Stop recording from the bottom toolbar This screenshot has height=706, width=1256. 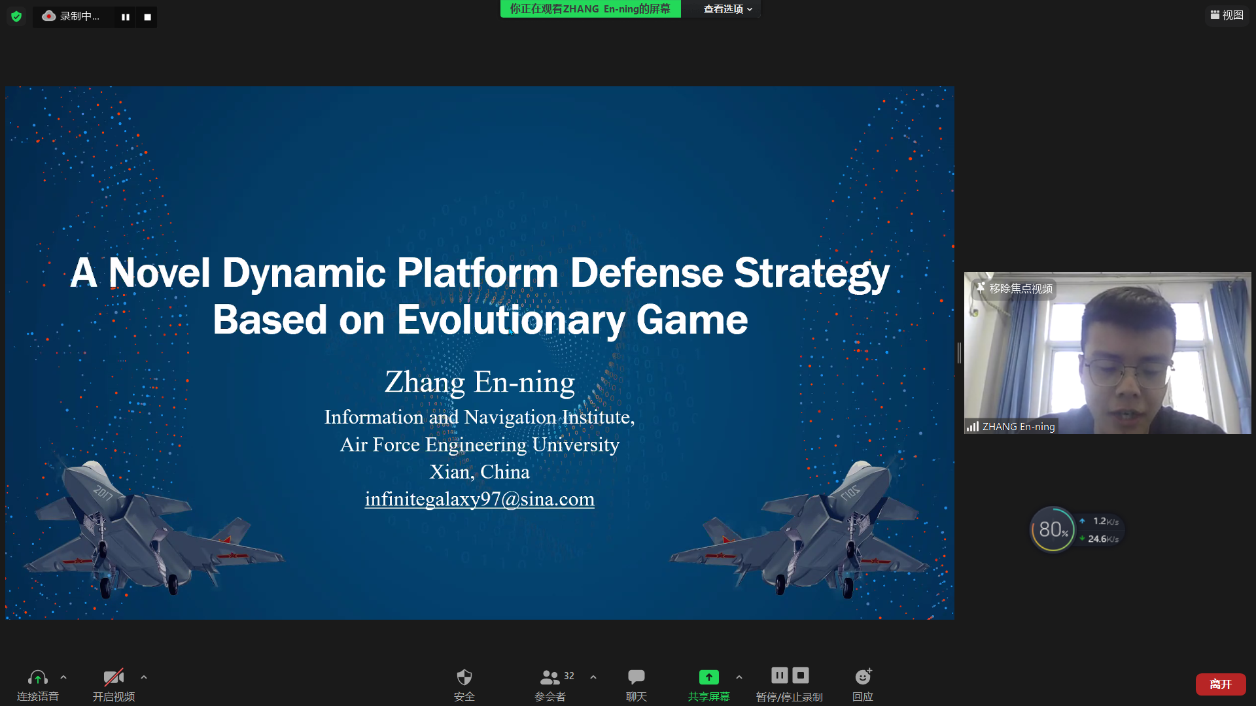pos(801,675)
